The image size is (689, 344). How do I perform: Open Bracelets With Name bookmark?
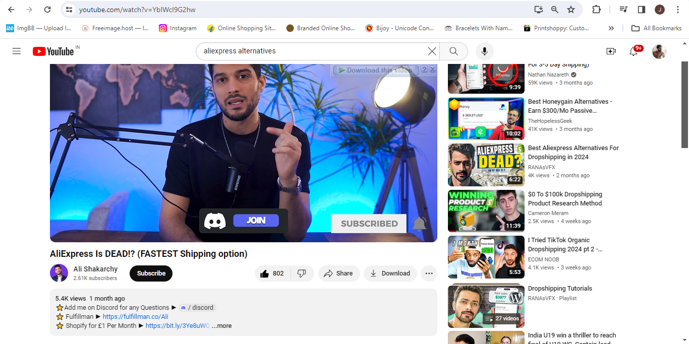tap(479, 28)
